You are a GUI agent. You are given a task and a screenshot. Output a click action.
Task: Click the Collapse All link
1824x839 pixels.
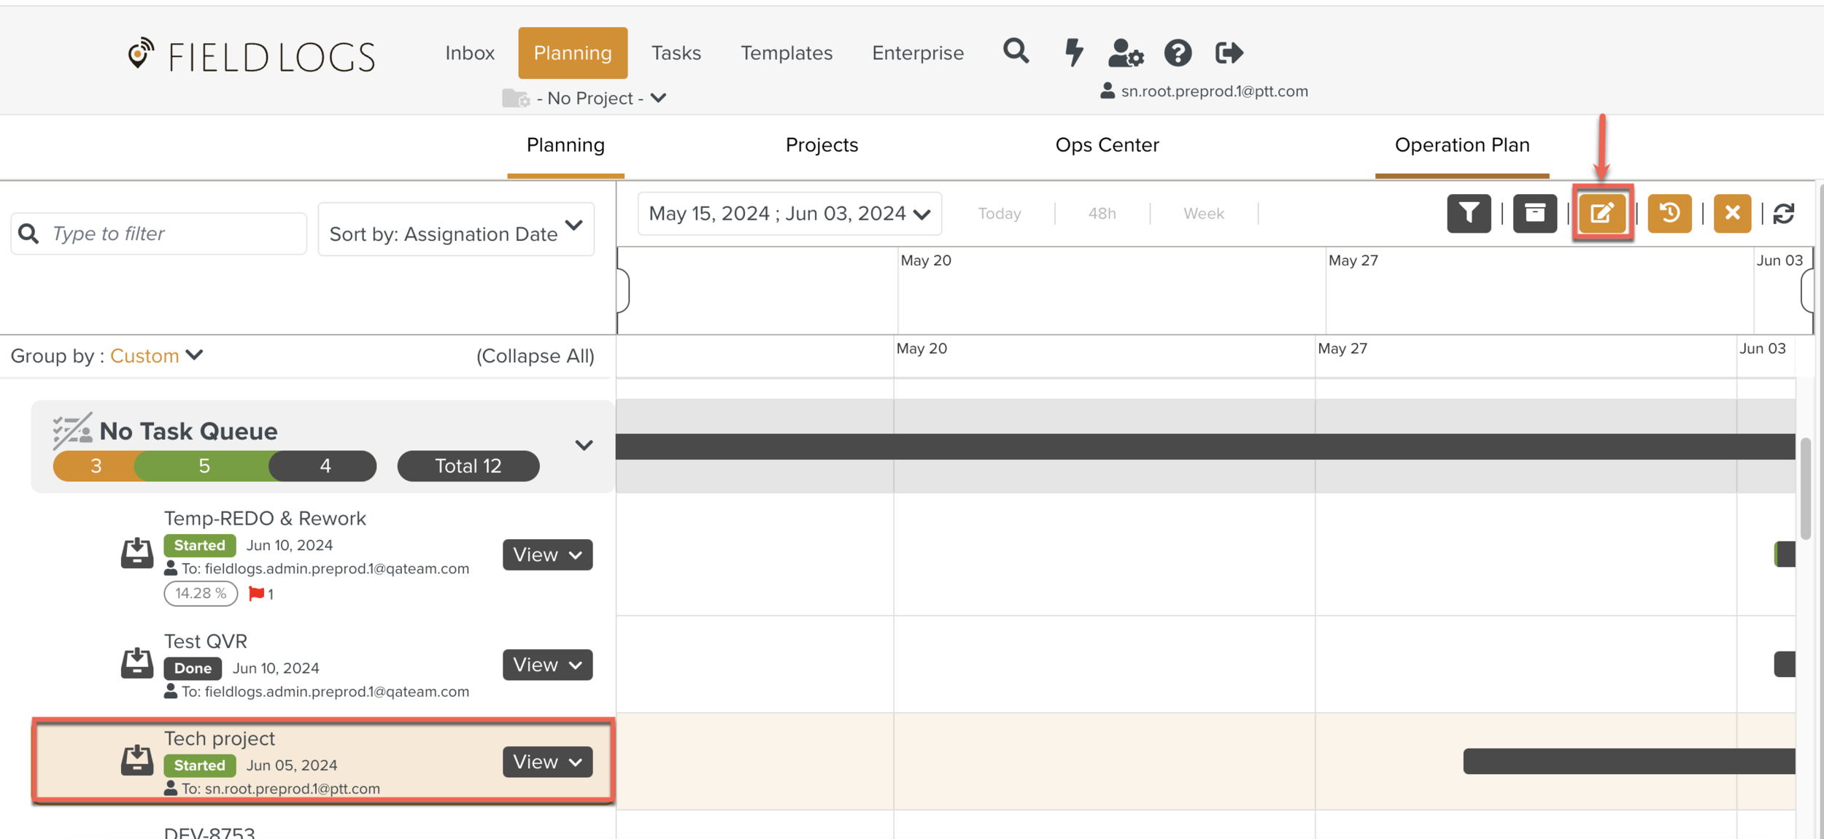click(535, 355)
